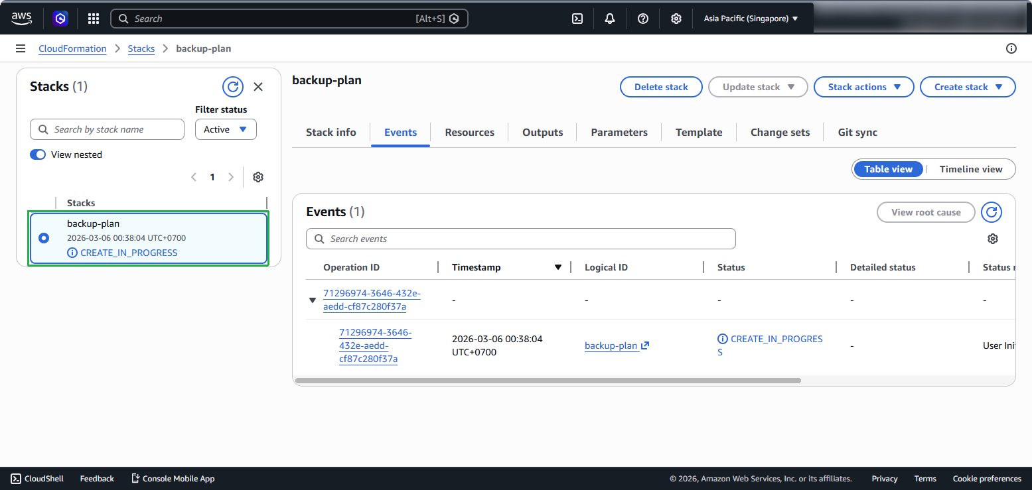Click the Delete stack button
The height and width of the screenshot is (490, 1032).
pyautogui.click(x=661, y=87)
